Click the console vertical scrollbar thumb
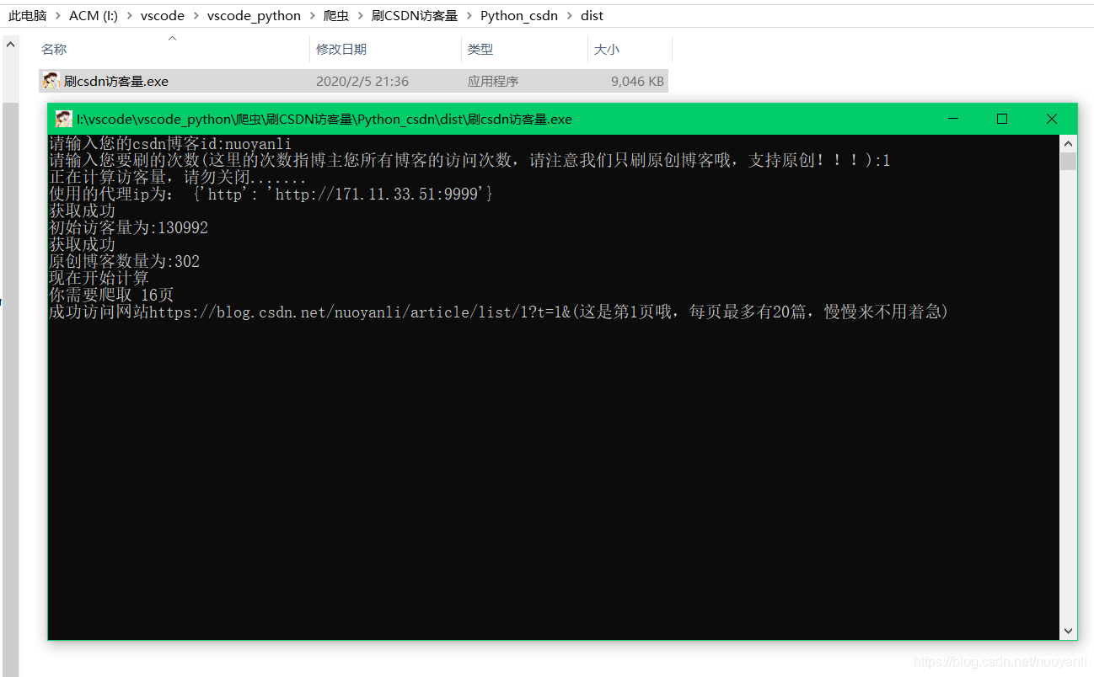The height and width of the screenshot is (677, 1094). click(1069, 162)
